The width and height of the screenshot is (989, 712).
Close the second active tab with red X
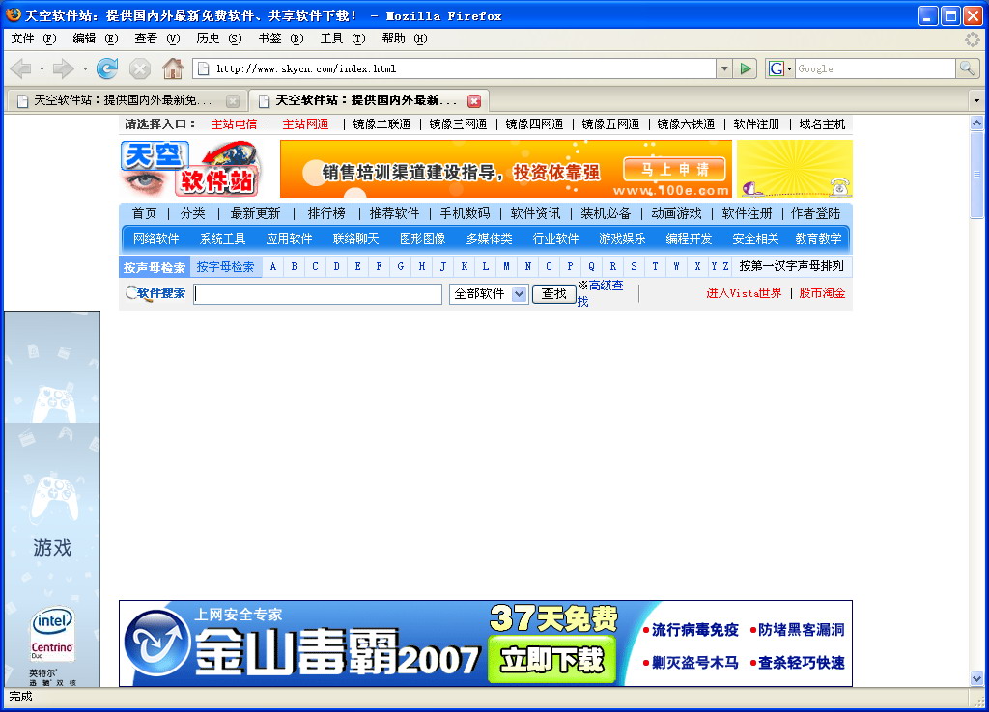coord(474,100)
